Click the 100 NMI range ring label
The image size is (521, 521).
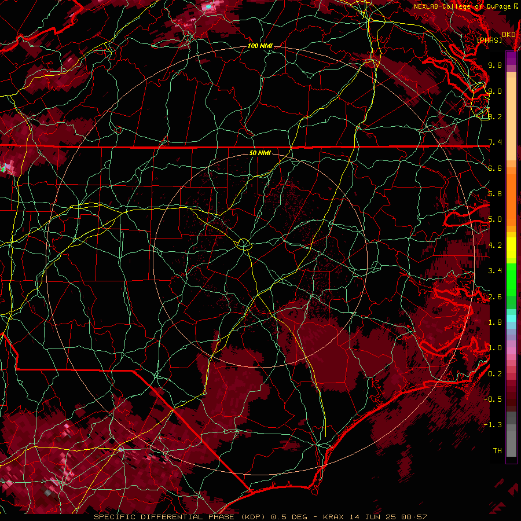[260, 46]
